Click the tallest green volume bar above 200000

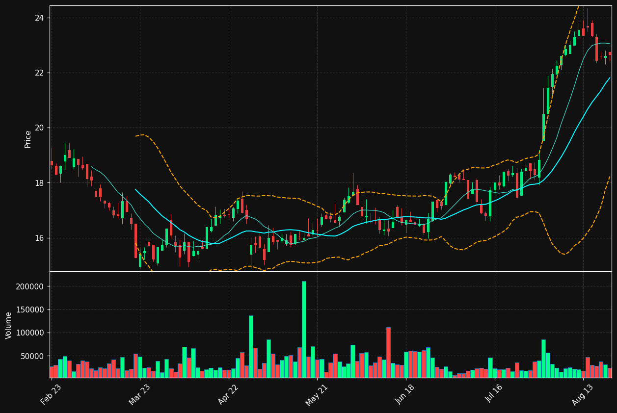click(304, 329)
